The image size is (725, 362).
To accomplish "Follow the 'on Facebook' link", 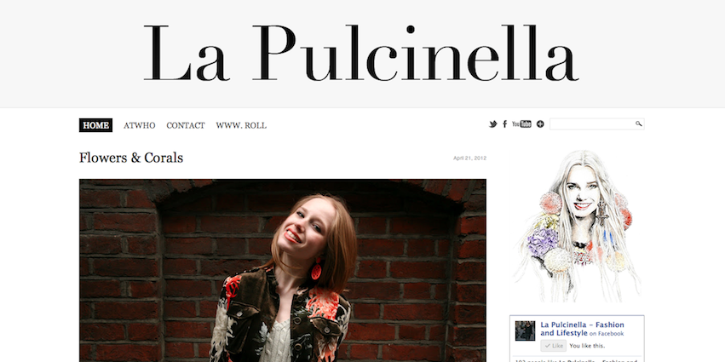I will (x=607, y=333).
